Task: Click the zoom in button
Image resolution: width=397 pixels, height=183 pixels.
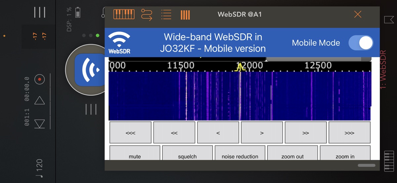Action: tap(345, 154)
